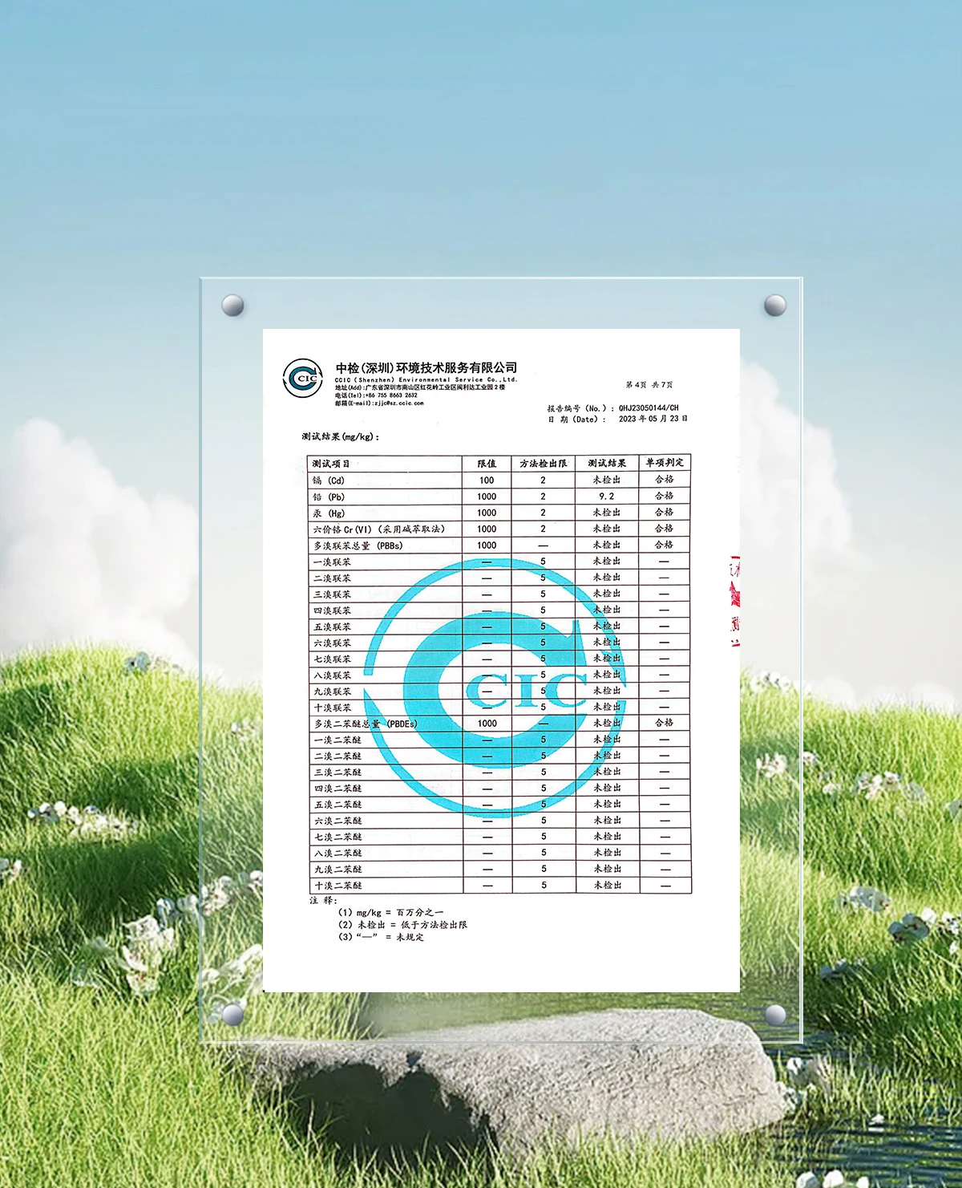Click the limit value 100 in the Cd row
Image resolution: width=962 pixels, height=1188 pixels.
(x=487, y=480)
